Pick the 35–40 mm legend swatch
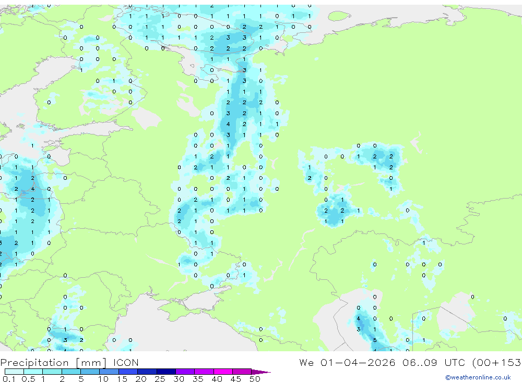 (204, 372)
